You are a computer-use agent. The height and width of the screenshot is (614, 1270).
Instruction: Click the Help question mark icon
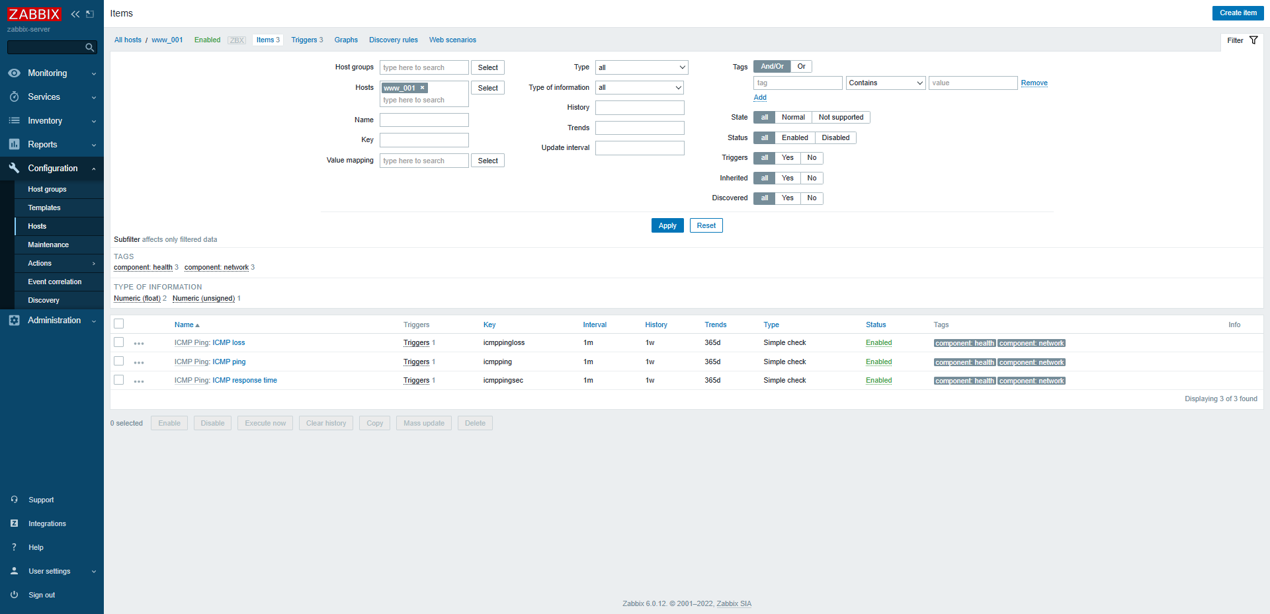(14, 547)
